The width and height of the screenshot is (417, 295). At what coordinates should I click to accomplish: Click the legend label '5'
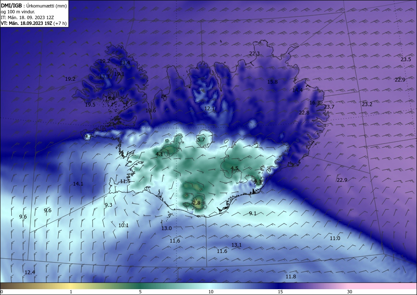click(x=140, y=292)
